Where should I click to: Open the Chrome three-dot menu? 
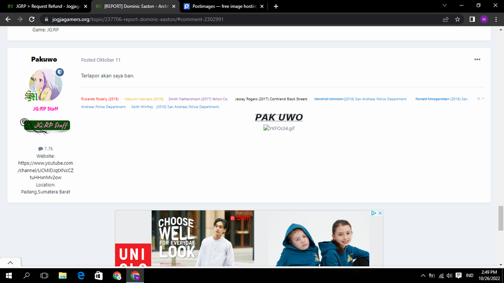(x=496, y=19)
